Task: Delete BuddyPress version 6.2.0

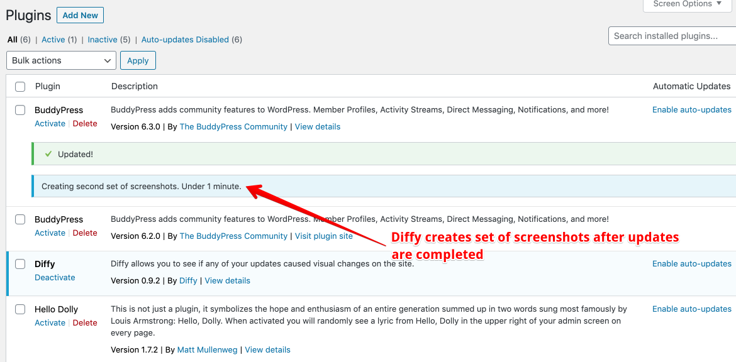Action: click(x=85, y=233)
